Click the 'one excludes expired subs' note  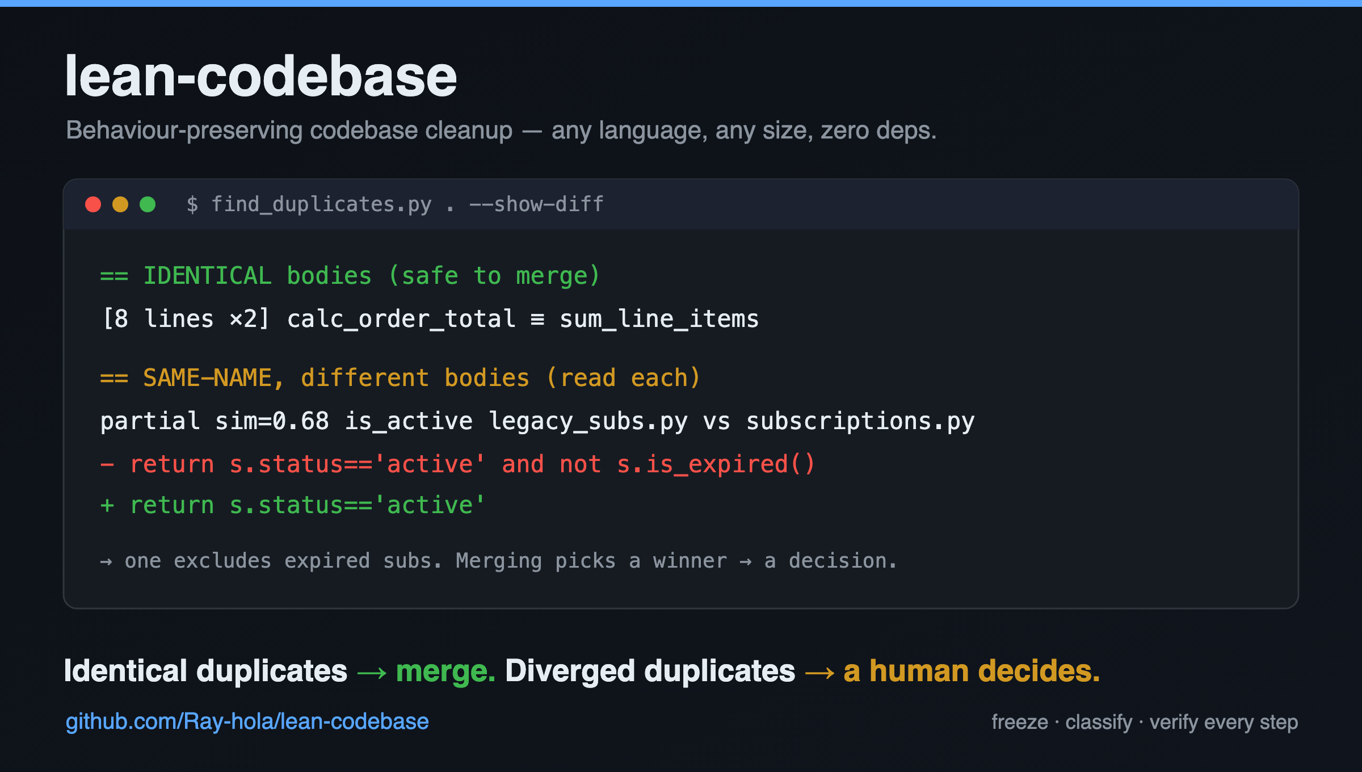coord(499,561)
